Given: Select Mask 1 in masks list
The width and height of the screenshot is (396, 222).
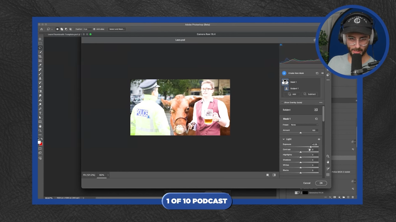Looking at the screenshot, I should click(293, 82).
